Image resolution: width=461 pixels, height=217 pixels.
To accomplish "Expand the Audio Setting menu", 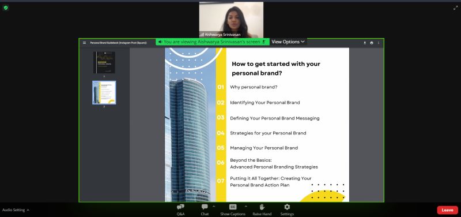I will pyautogui.click(x=16, y=210).
